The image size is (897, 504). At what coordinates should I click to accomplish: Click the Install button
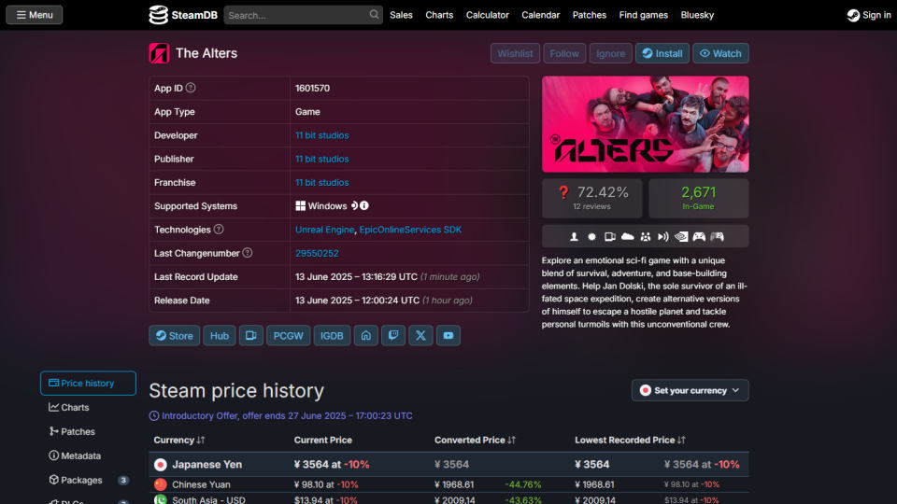click(662, 53)
